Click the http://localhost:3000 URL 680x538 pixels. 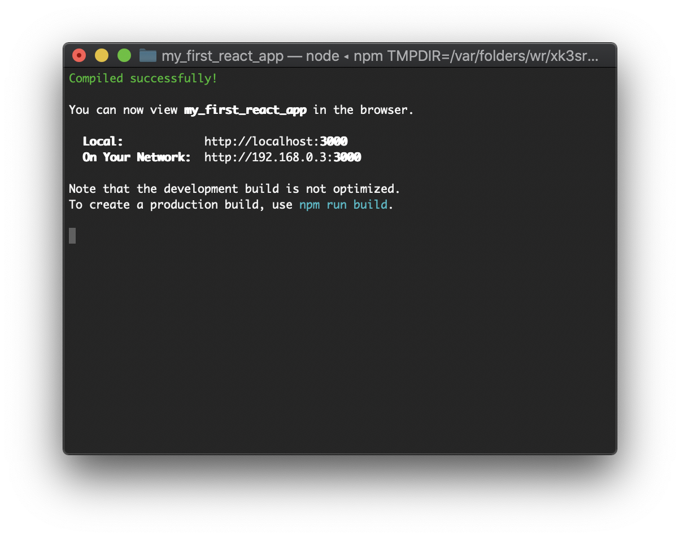[x=276, y=142]
